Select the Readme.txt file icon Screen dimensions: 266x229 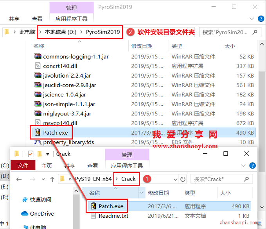93,216
